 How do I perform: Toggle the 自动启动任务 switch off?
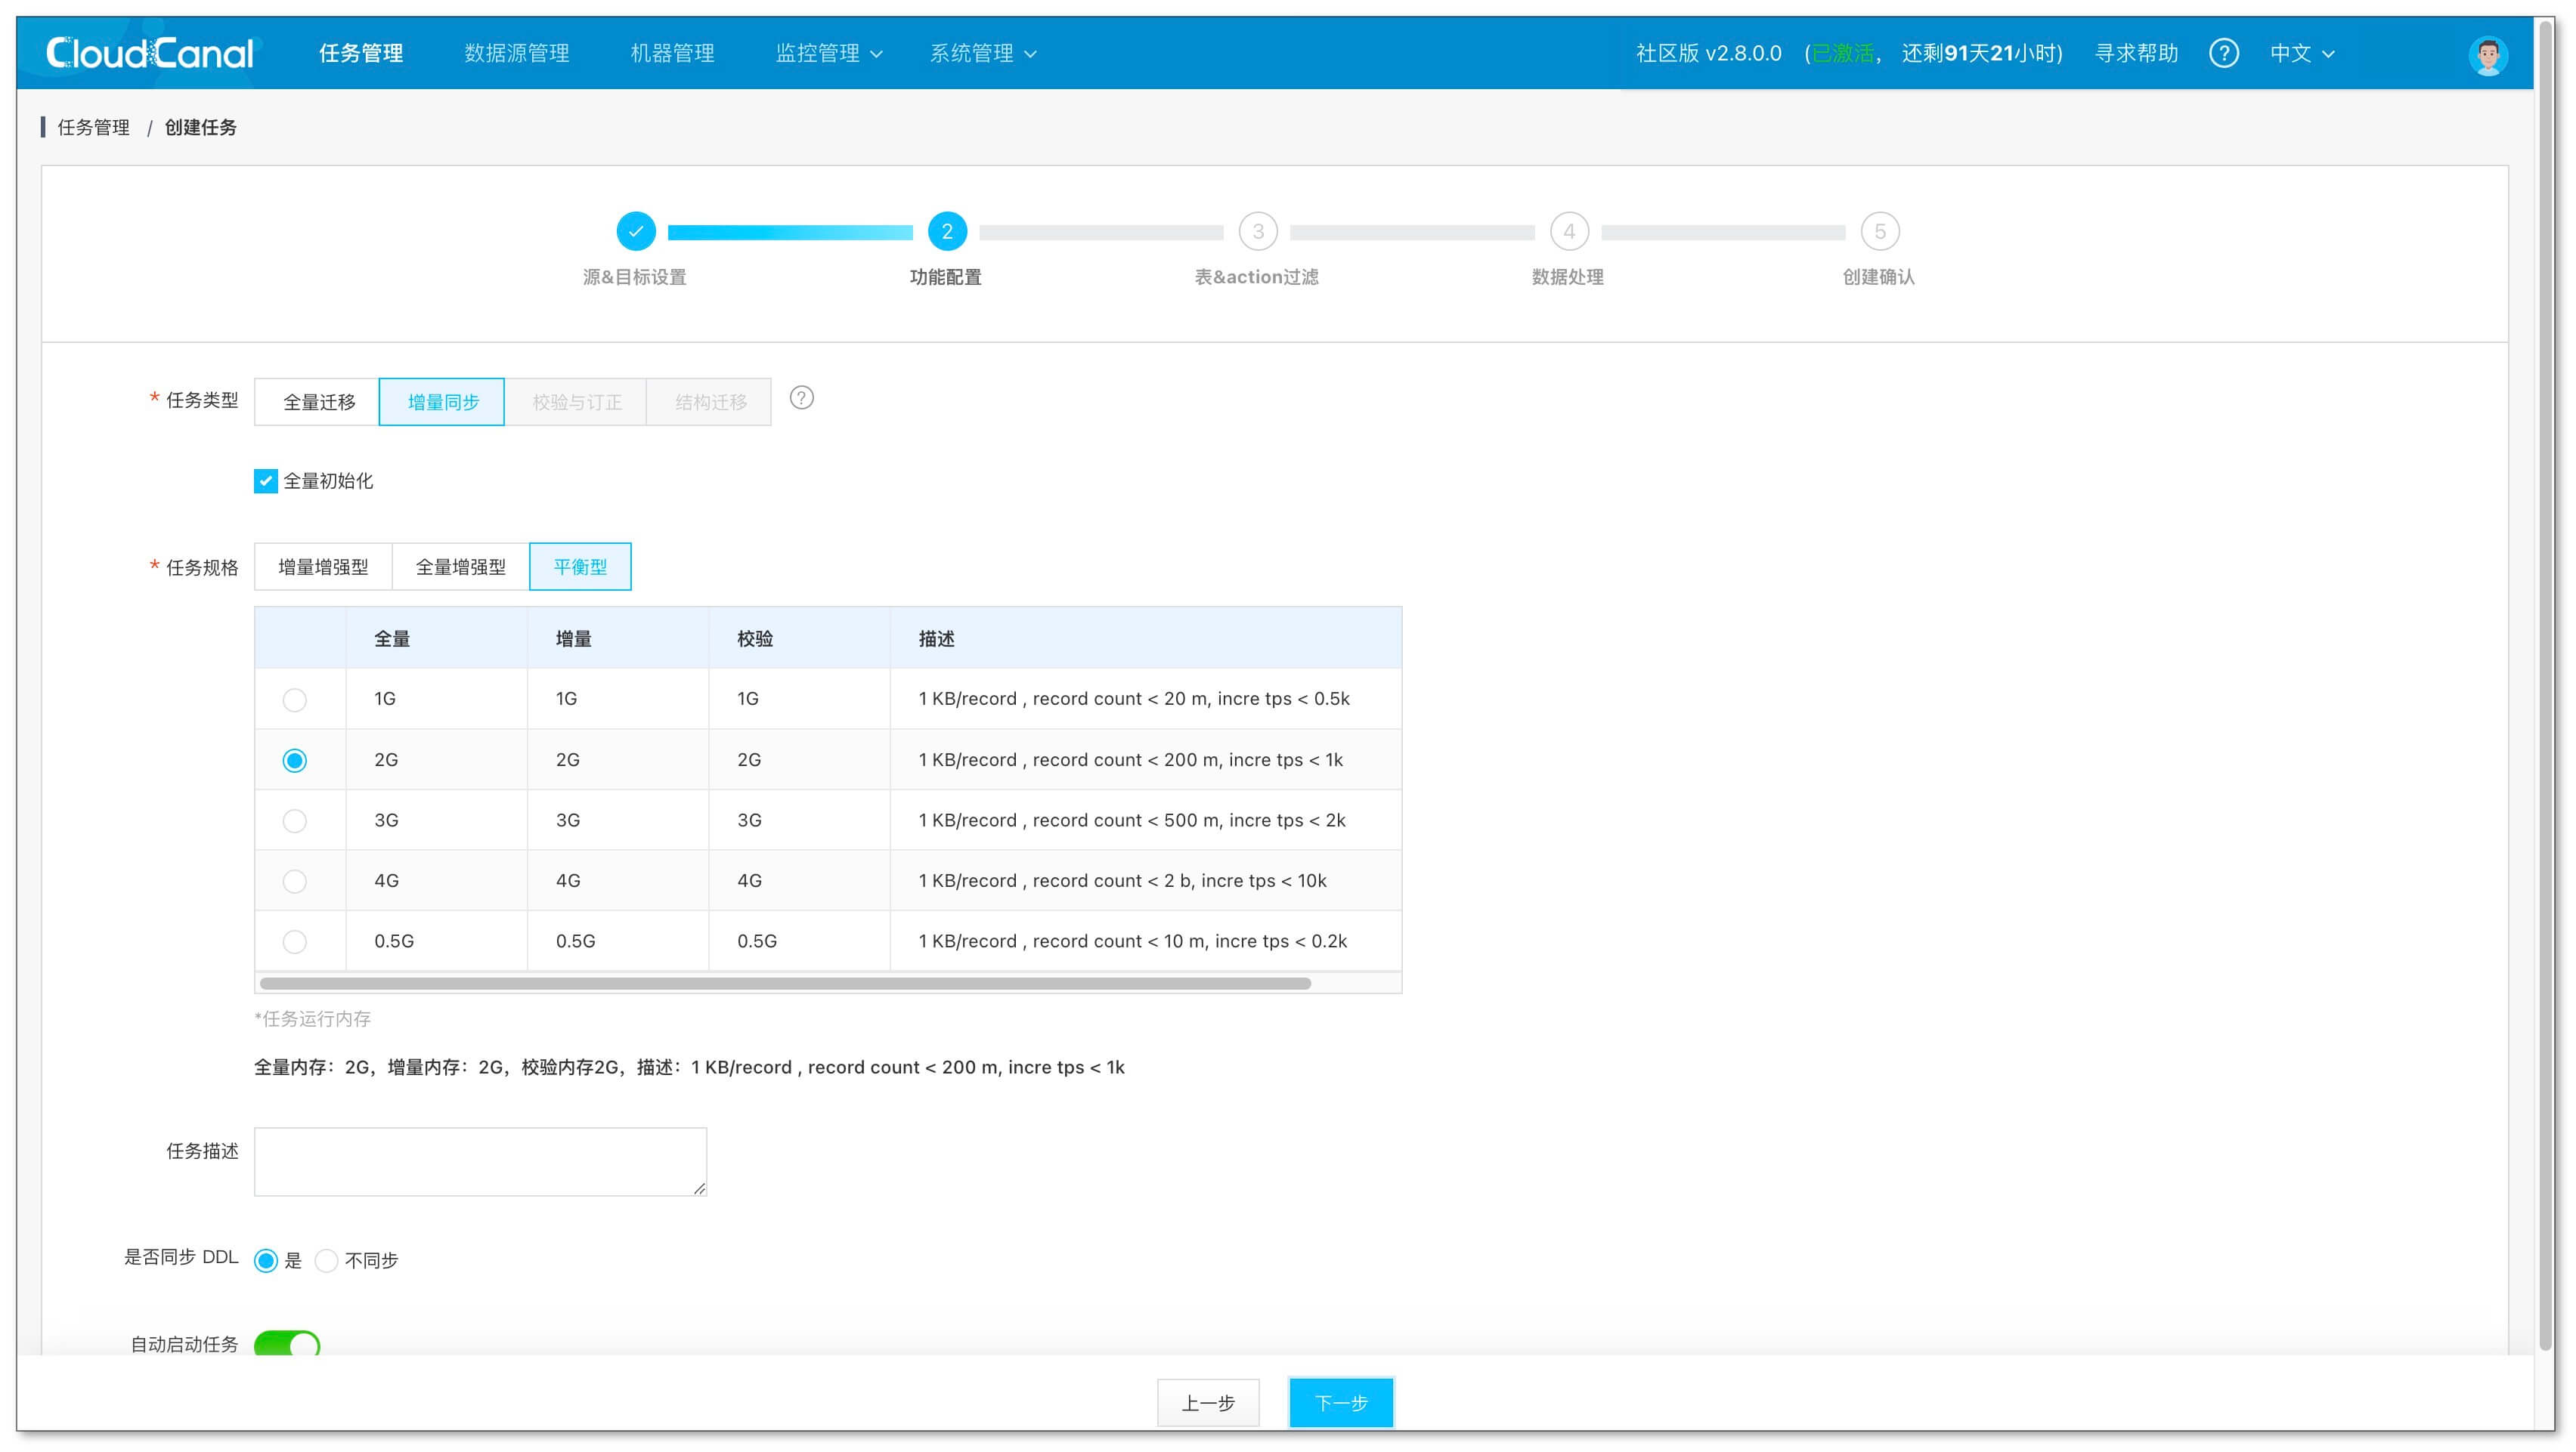(287, 1345)
